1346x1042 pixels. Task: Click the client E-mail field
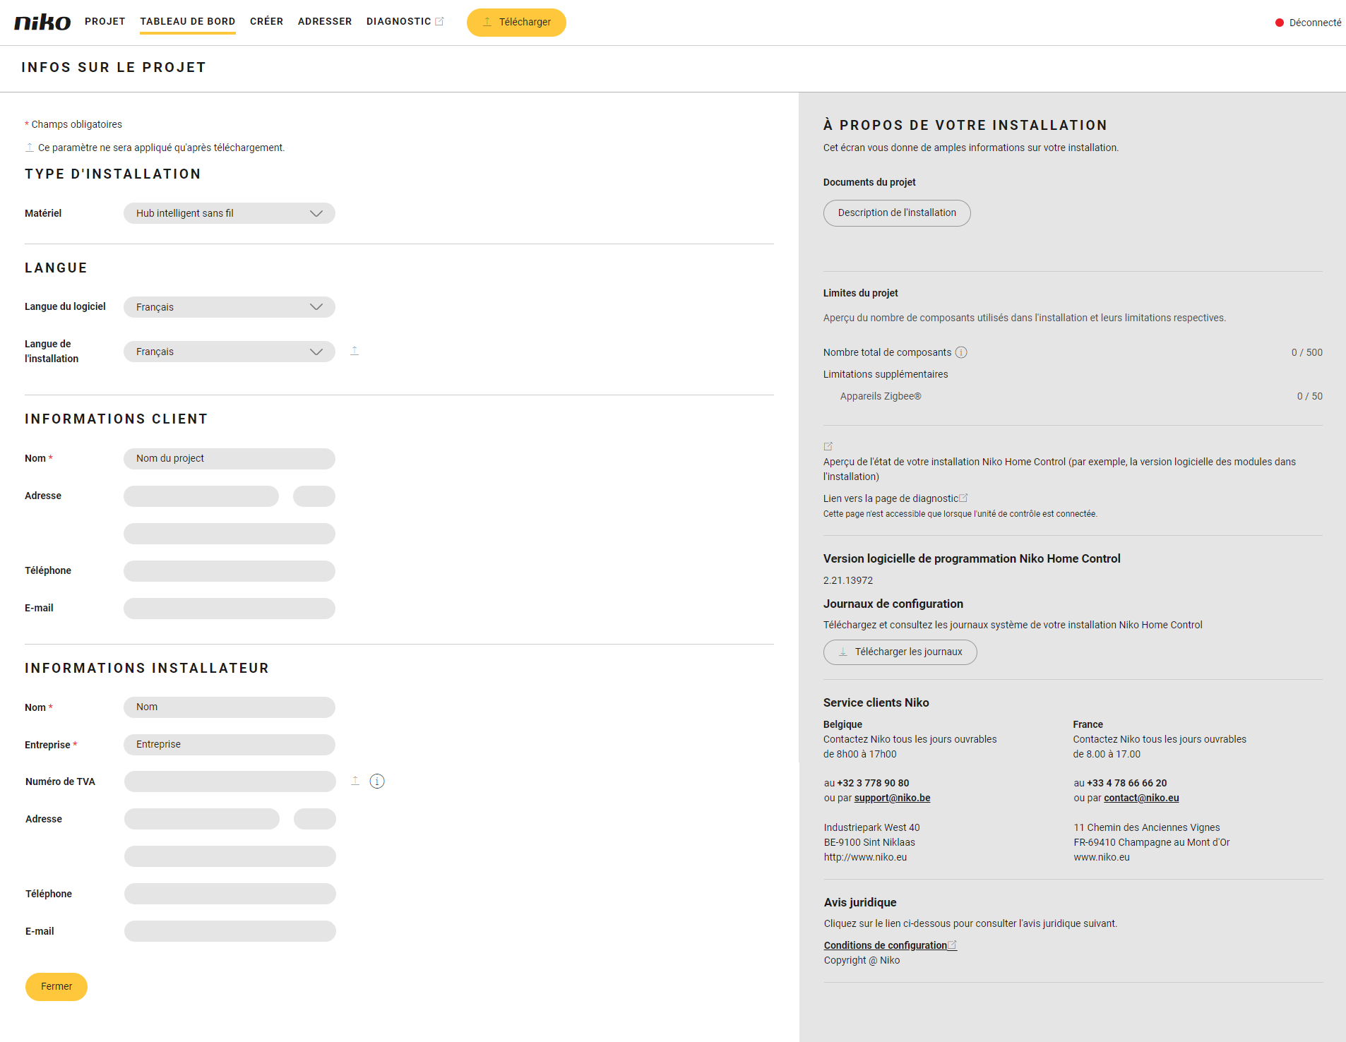pyautogui.click(x=230, y=609)
